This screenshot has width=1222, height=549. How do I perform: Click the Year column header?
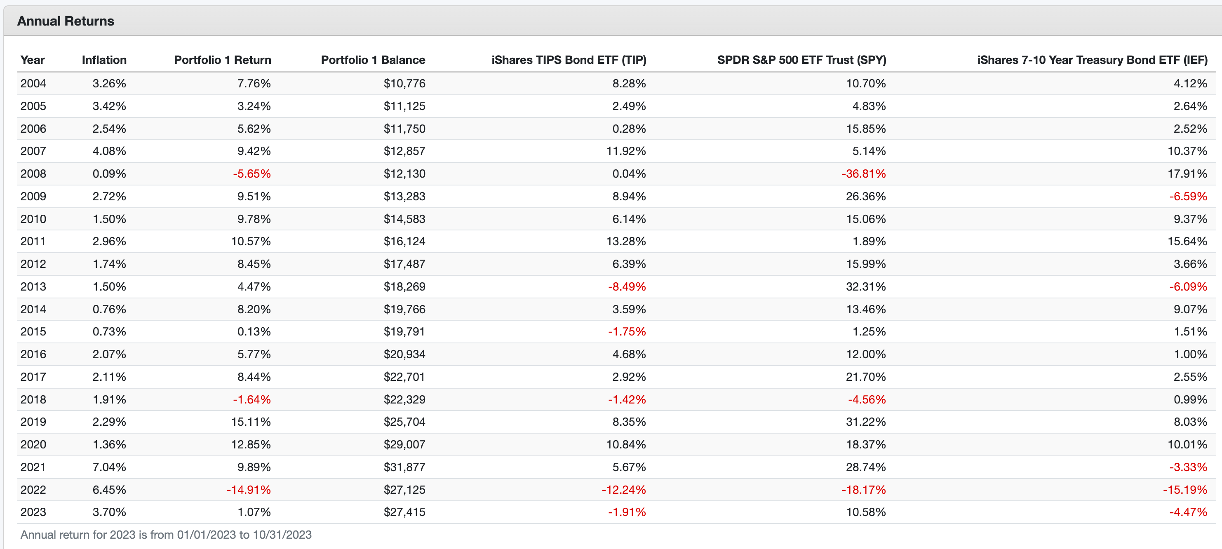[x=32, y=60]
